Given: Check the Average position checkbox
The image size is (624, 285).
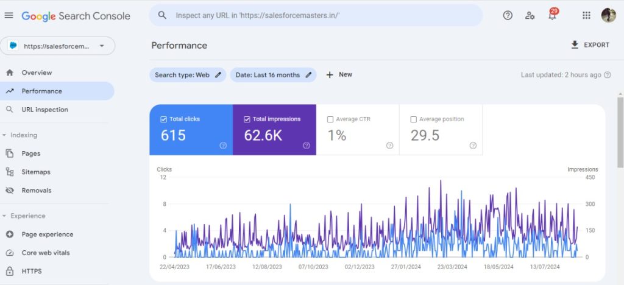Looking at the screenshot, I should click(413, 119).
